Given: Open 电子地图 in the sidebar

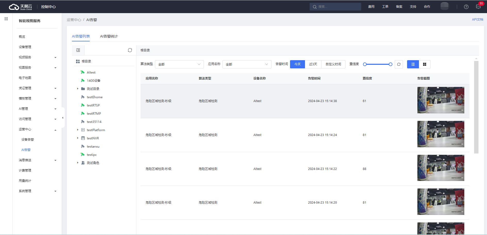Looking at the screenshot, I should pyautogui.click(x=25, y=78).
